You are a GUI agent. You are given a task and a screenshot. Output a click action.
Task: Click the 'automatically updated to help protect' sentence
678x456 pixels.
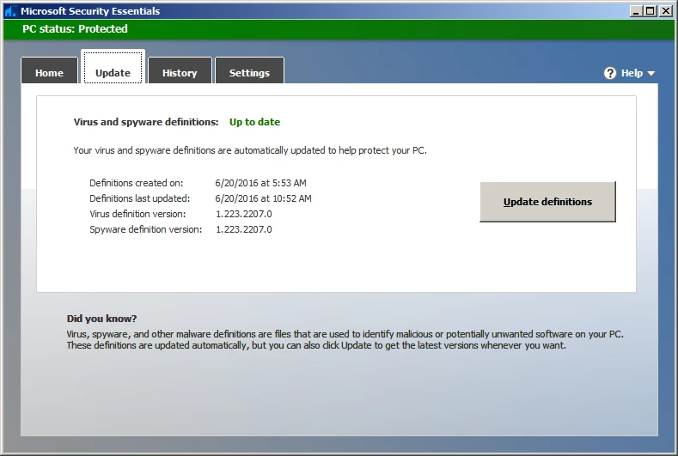point(250,150)
